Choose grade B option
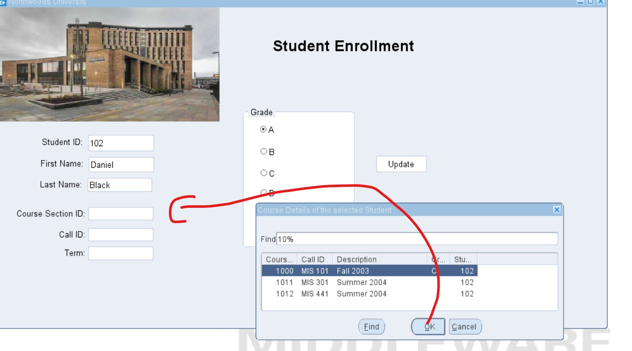This screenshot has height=351, width=632. (264, 152)
